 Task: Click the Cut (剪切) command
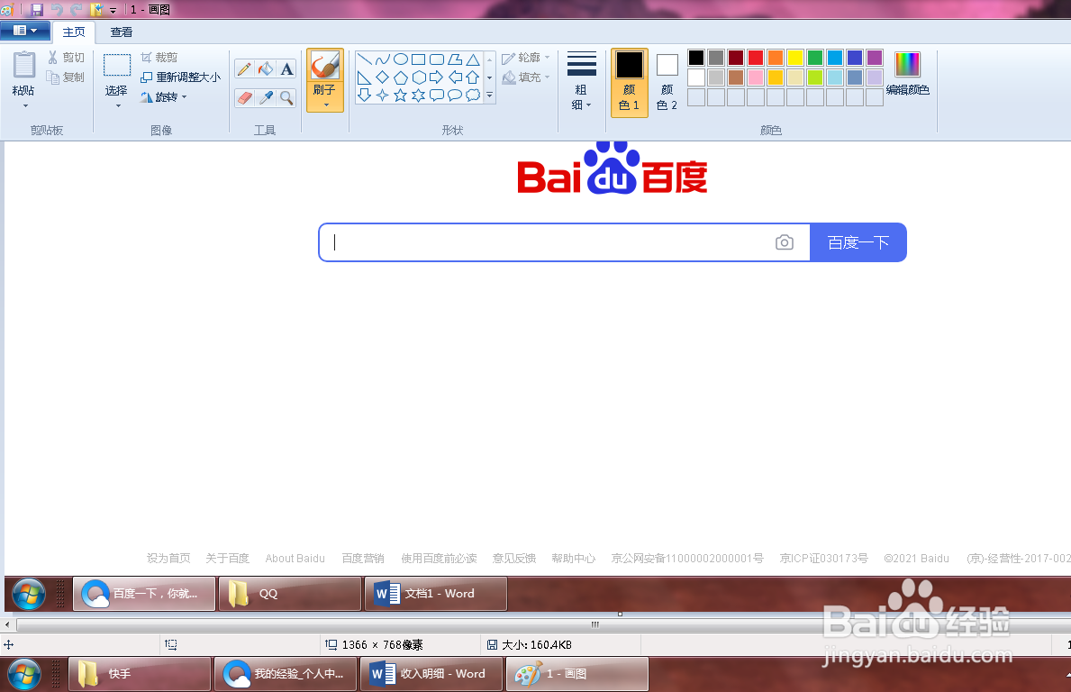click(67, 58)
